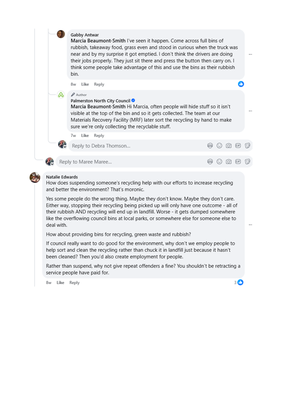Viewport: 281px width, 403px height.
Task: Like Gabby Antwar's comment
Action: 85,84
